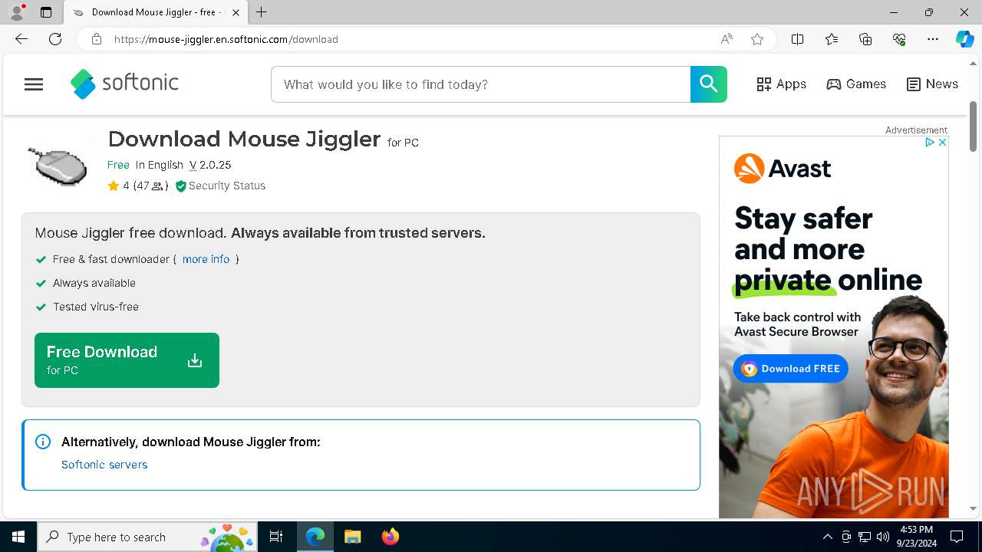Click the info icon beside Alternatively text
The height and width of the screenshot is (552, 982).
pos(43,442)
